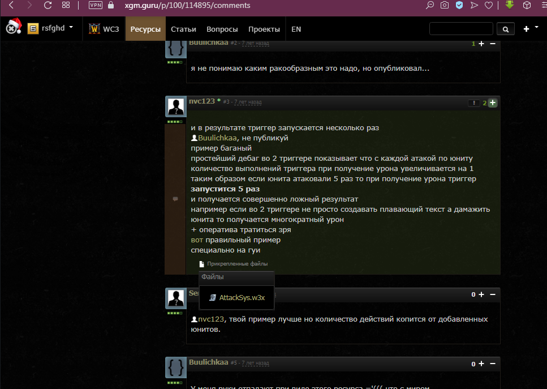Open the 'вот' link in comment #3
This screenshot has height=389, width=547.
click(197, 240)
